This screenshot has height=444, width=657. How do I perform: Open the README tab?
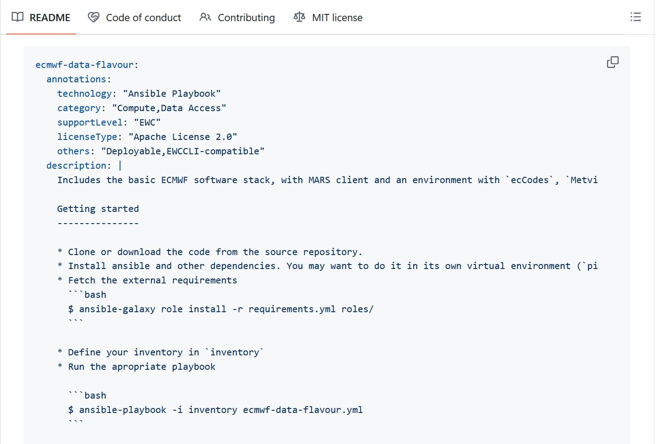[41, 18]
